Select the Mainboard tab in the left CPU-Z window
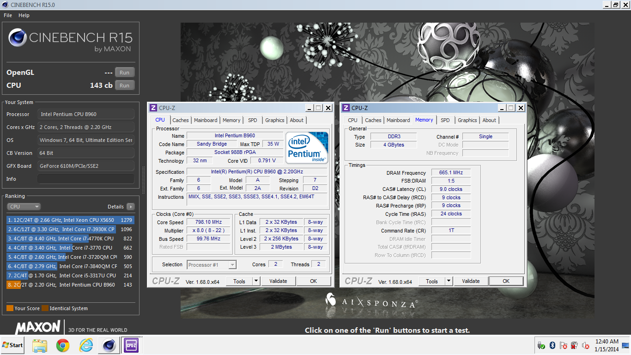 tap(206, 120)
